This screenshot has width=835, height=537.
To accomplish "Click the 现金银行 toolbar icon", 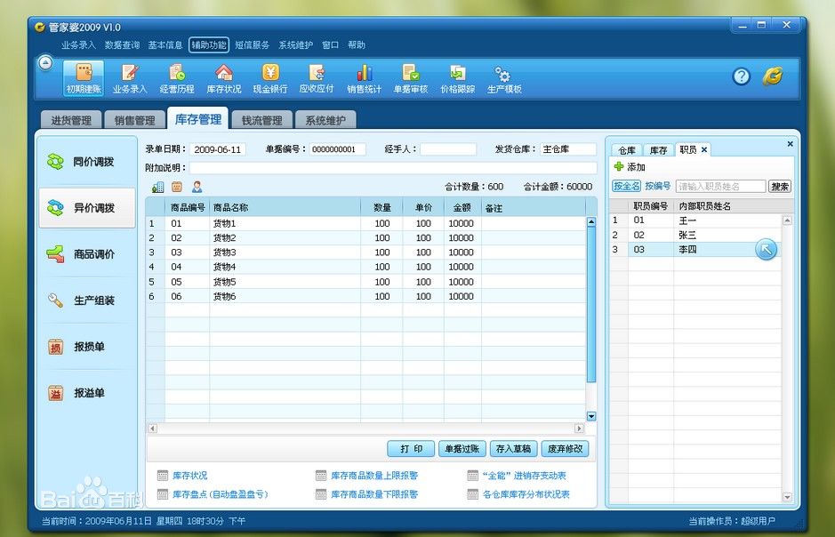I will tap(269, 78).
